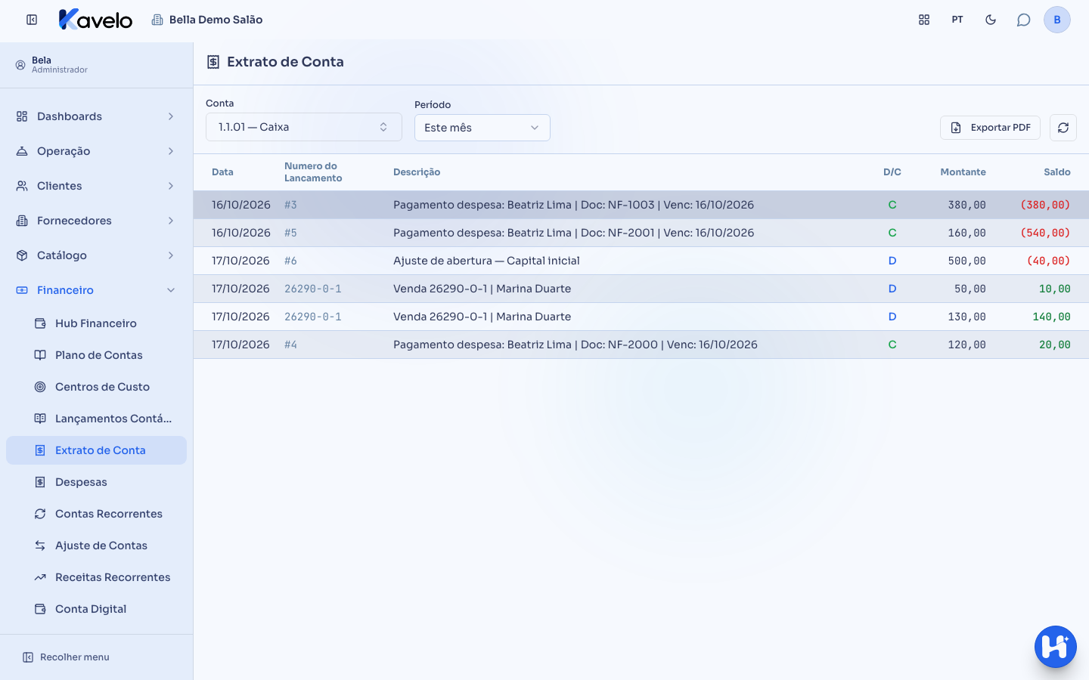Click the Bela administrator profile icon
The height and width of the screenshot is (680, 1089).
point(20,65)
